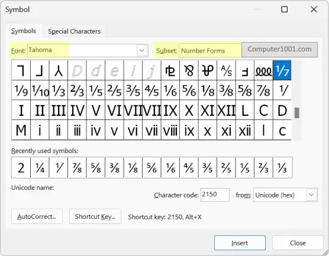This screenshot has height=256, width=329.
Task: Pick Roman numeral III in symbol grid
Action: [59, 110]
